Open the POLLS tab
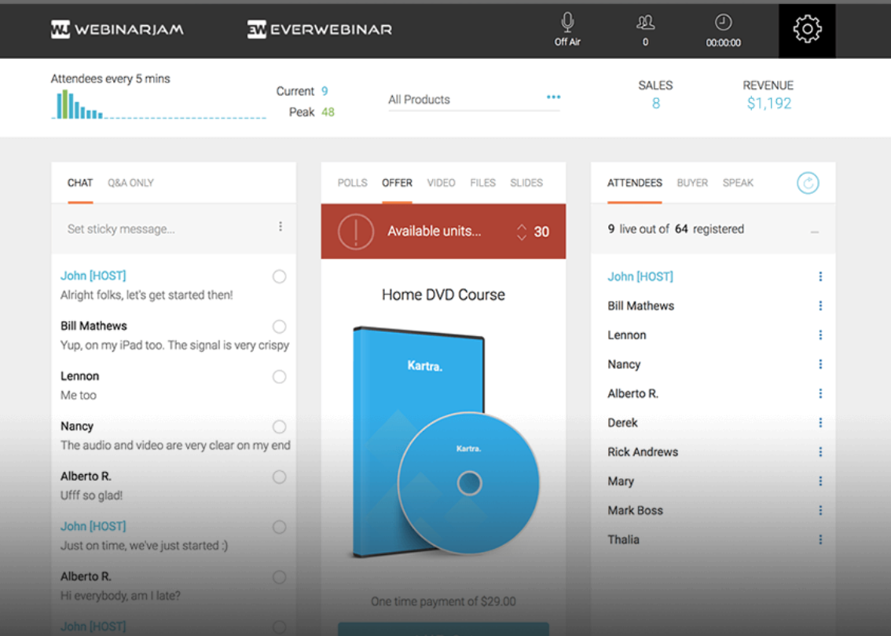 coord(351,182)
